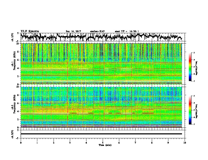Viewport: 208px width, 160px height.
Task: Click the "10" kHz tick on ch.1 frequency axis
Action: pos(18,44)
